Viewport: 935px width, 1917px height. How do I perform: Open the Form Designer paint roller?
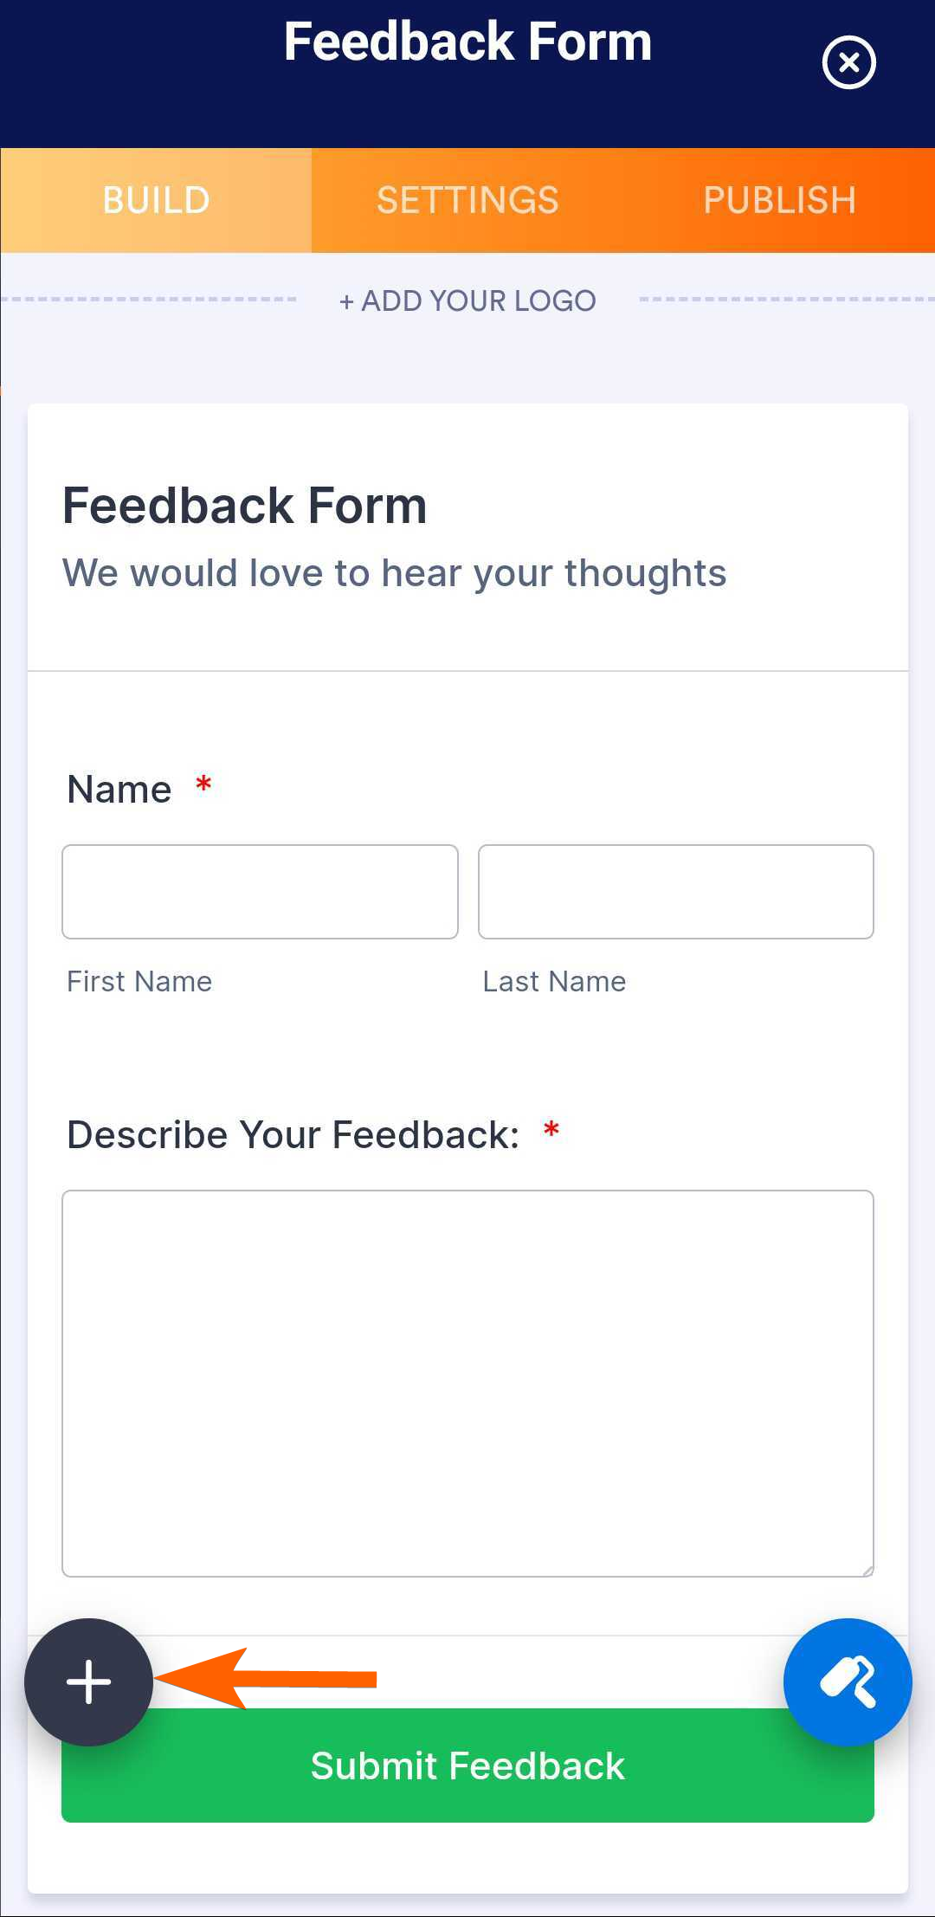coord(847,1681)
